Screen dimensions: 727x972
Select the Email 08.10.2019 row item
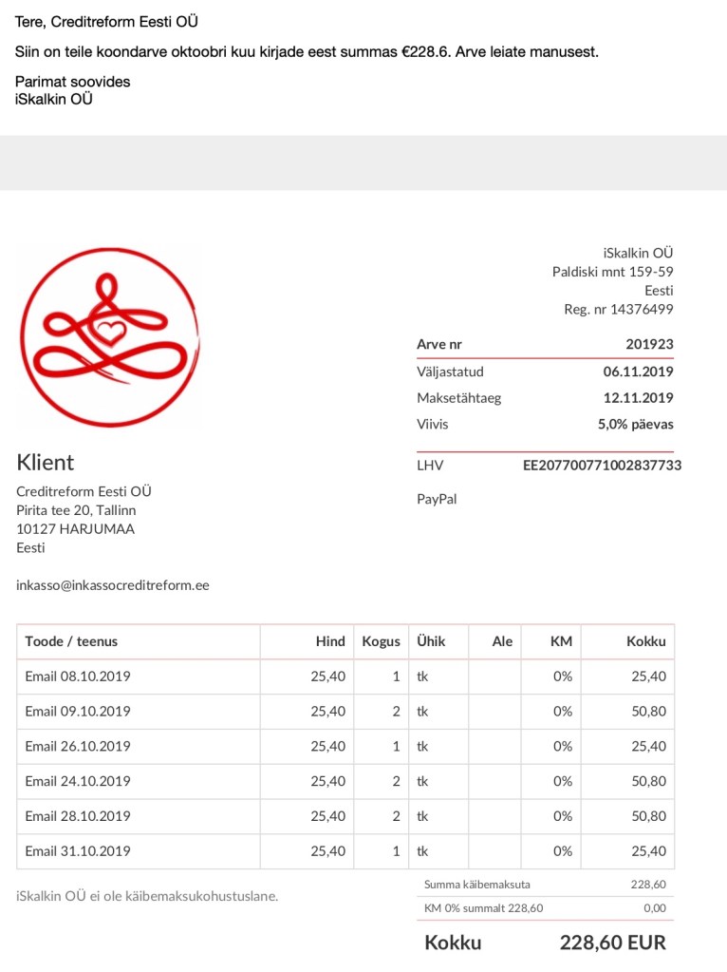tap(78, 677)
